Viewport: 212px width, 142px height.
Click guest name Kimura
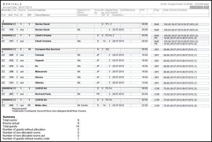[39, 77]
